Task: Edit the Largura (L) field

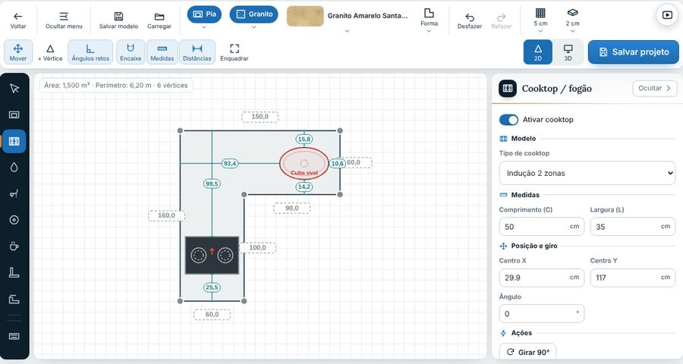Action: (x=632, y=227)
